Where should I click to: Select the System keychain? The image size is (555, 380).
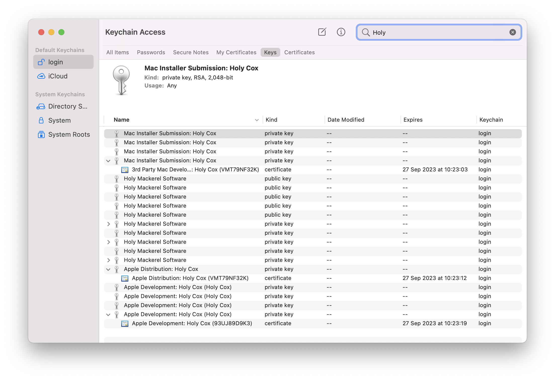(x=63, y=120)
